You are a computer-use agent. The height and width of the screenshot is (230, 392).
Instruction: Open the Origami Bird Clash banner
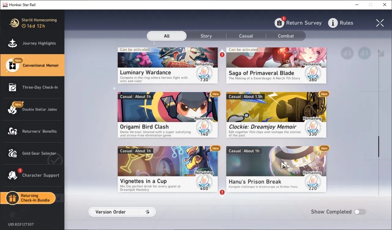click(168, 107)
